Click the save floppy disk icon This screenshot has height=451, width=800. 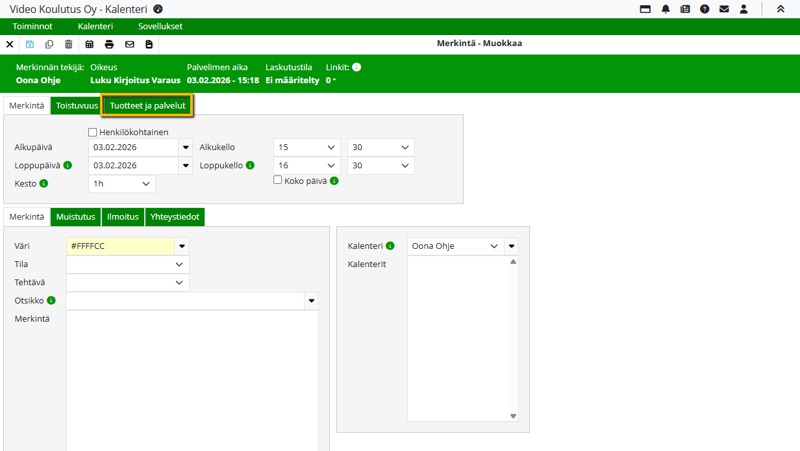(30, 44)
